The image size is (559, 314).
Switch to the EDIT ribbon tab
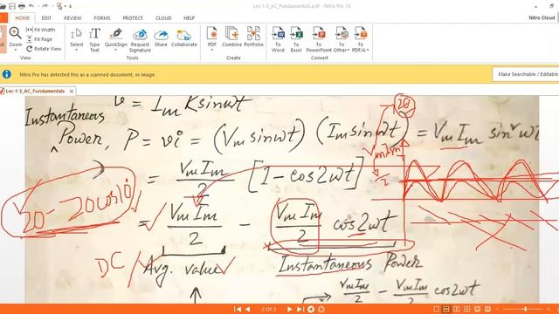46,17
